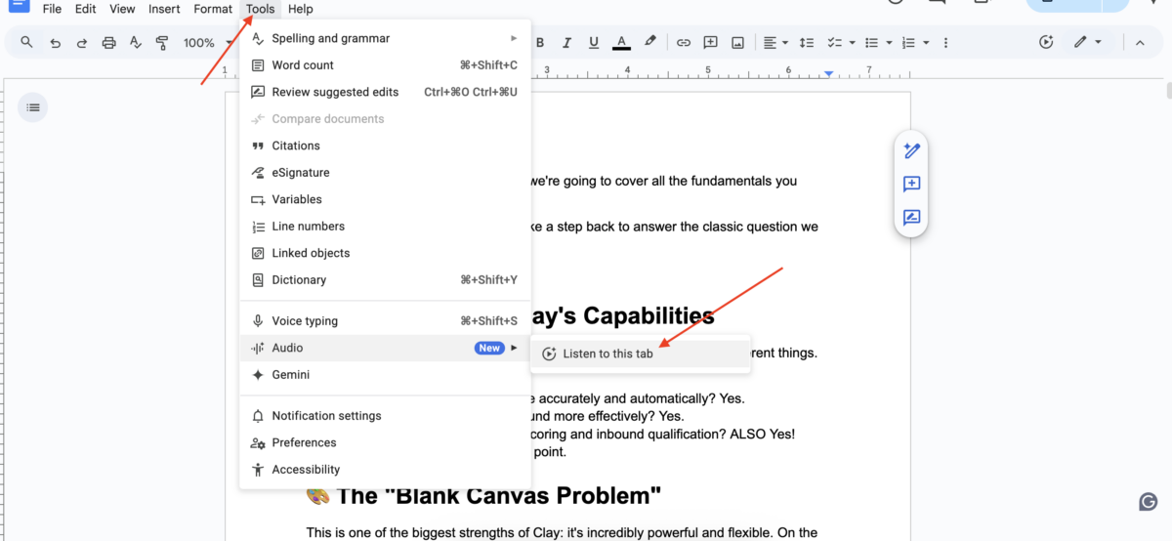Click the highlight color marker icon

pyautogui.click(x=650, y=43)
